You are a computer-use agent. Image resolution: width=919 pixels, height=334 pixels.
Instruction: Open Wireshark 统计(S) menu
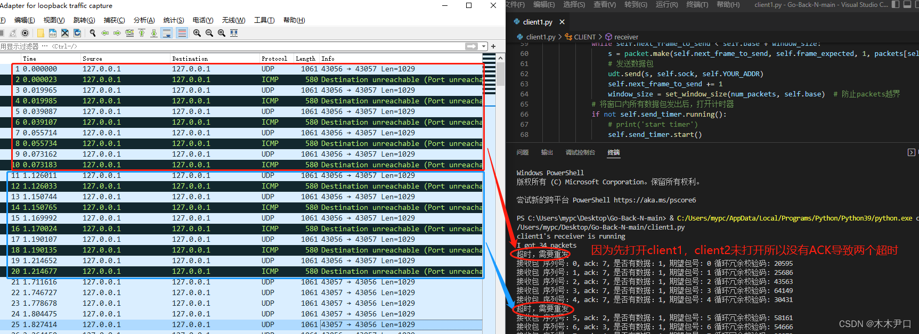pyautogui.click(x=174, y=20)
